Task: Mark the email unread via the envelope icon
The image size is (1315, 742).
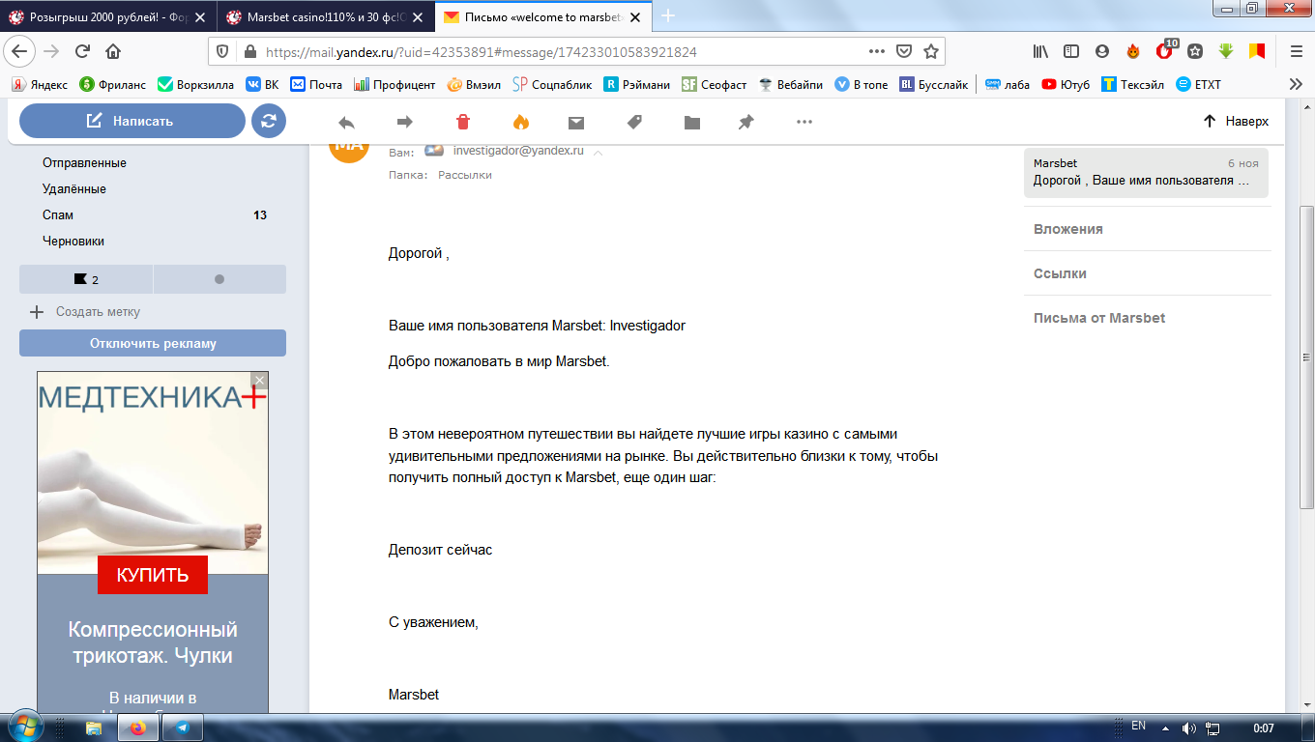Action: 576,122
